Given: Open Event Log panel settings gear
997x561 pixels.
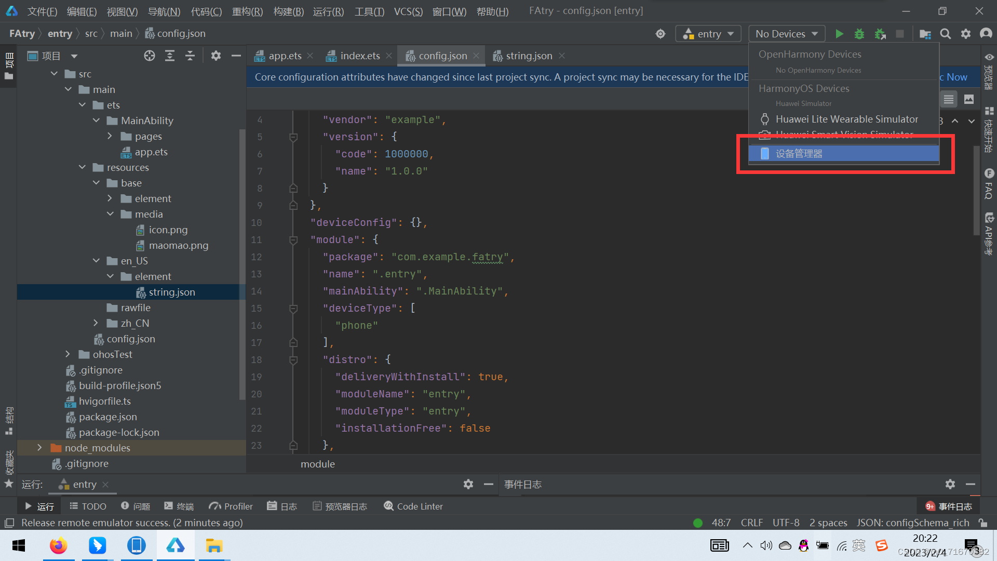Looking at the screenshot, I should coord(950,484).
